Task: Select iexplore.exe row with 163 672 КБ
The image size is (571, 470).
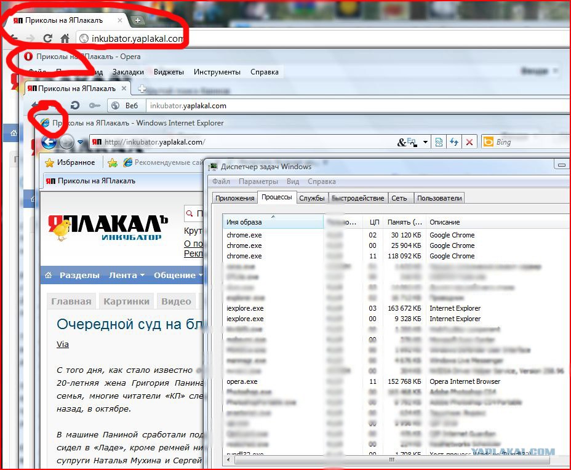Action: point(397,308)
